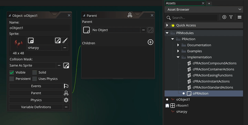
Task: Close the Parent panel
Action: tap(152, 15)
